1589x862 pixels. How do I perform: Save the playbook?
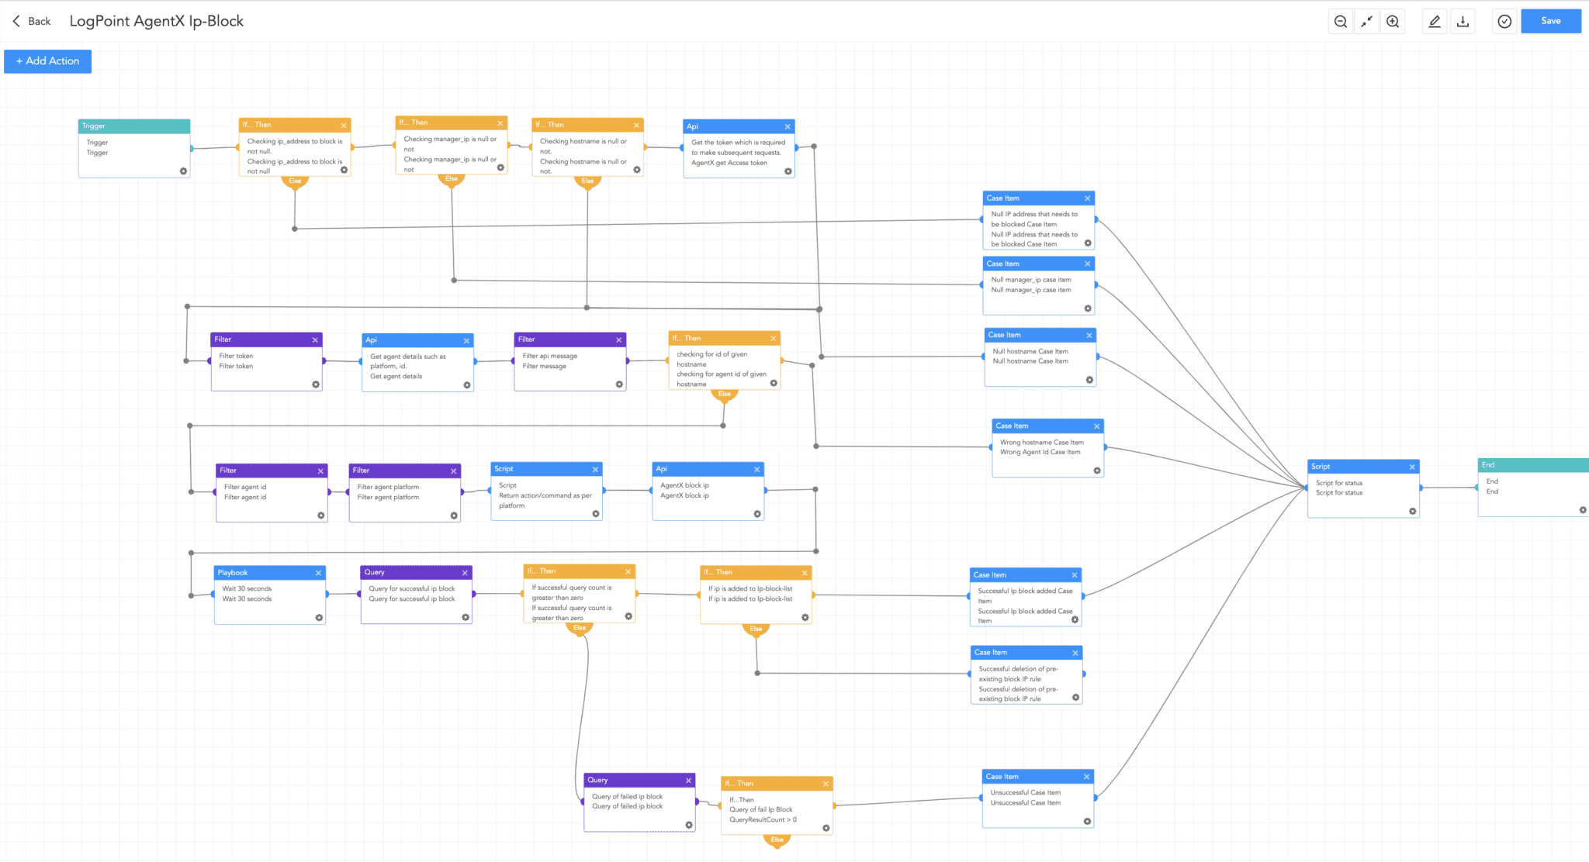[x=1550, y=21]
